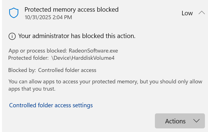The height and width of the screenshot is (132, 208).
Task: Click the Low severity label
Action: (187, 13)
